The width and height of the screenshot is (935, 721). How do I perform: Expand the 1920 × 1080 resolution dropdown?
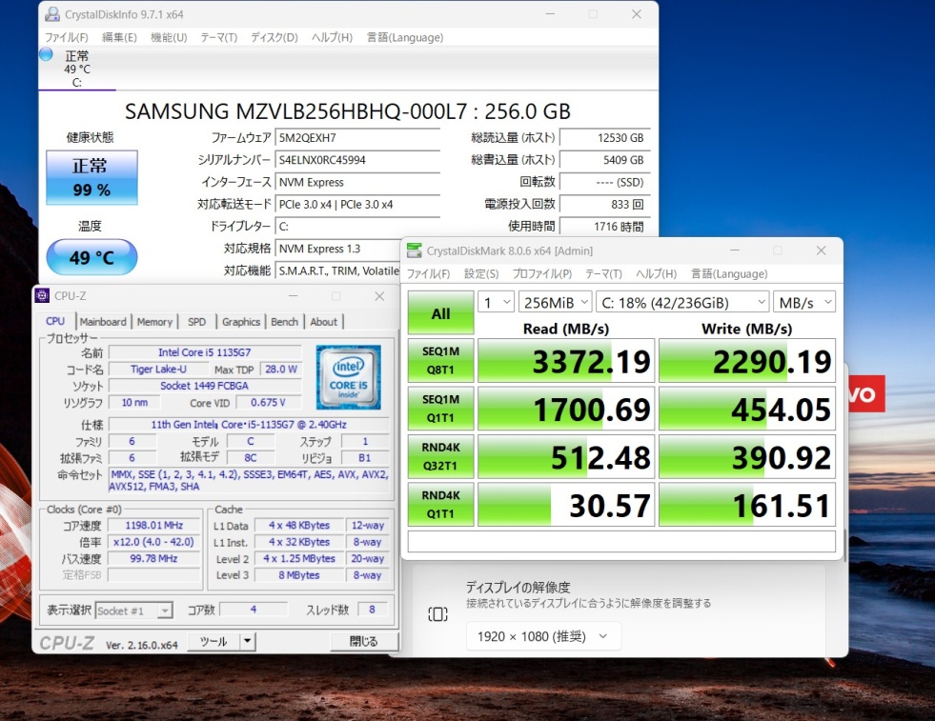[x=542, y=636]
